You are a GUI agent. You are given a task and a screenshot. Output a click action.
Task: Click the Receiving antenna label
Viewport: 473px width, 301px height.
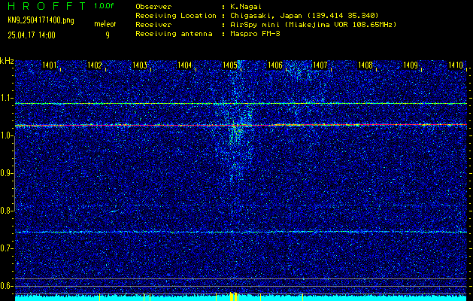pyautogui.click(x=174, y=34)
